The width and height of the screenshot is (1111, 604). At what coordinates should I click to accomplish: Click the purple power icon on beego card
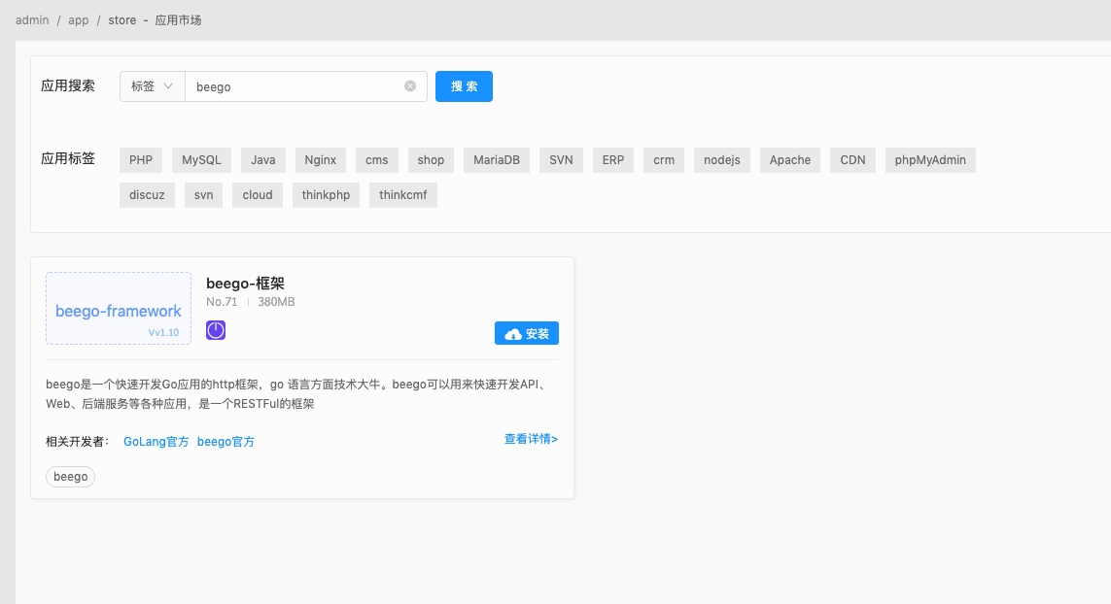tap(216, 330)
